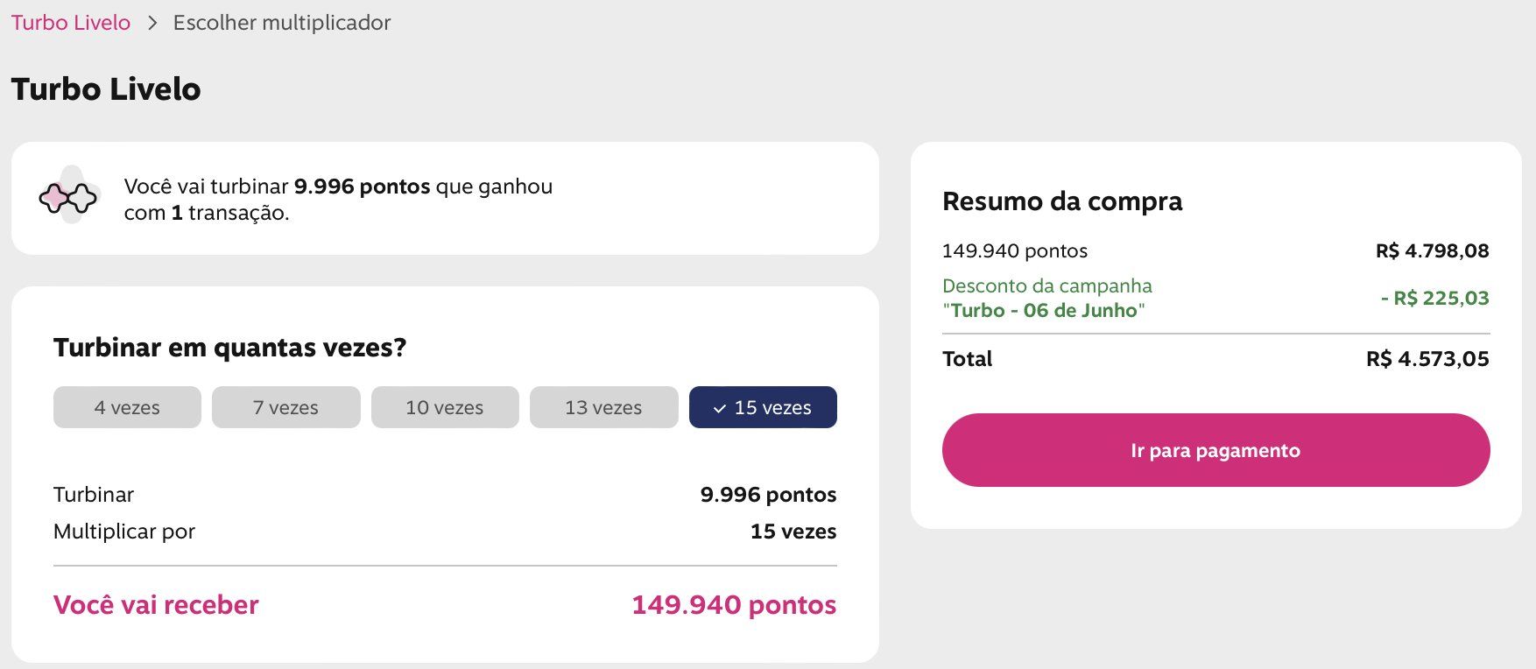Click the Você vai receber label
This screenshot has height=669, width=1536.
(156, 605)
